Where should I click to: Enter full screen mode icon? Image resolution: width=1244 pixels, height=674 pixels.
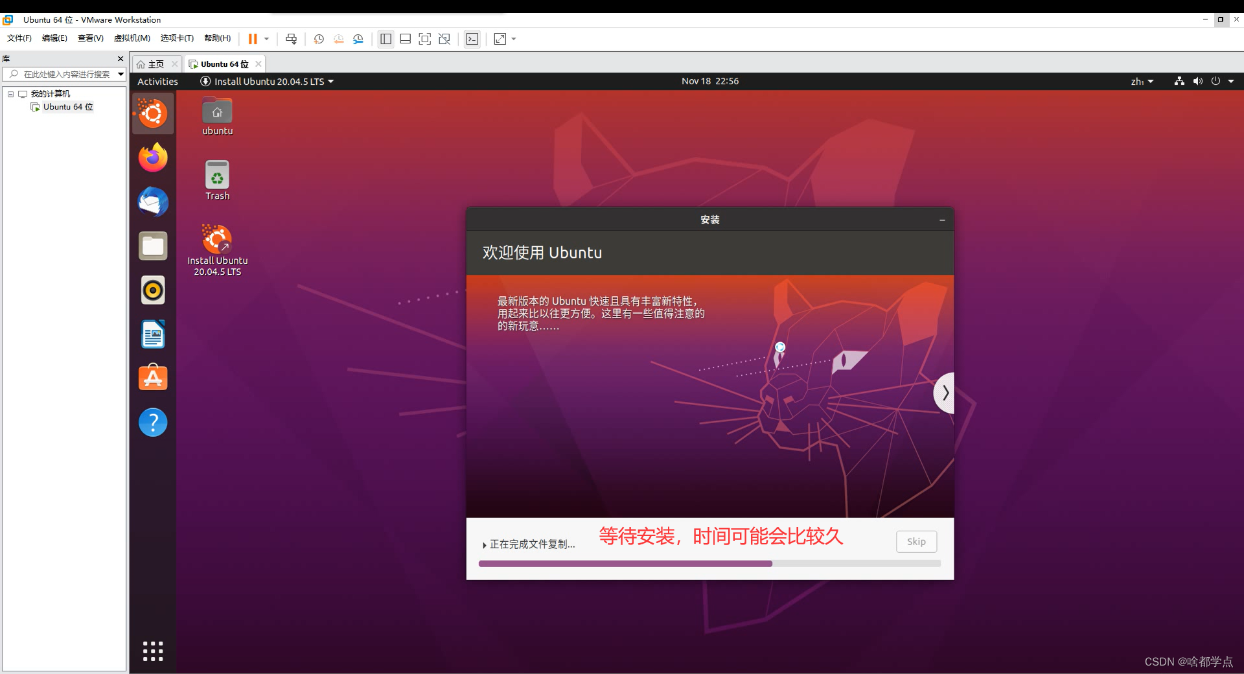pyautogui.click(x=425, y=39)
